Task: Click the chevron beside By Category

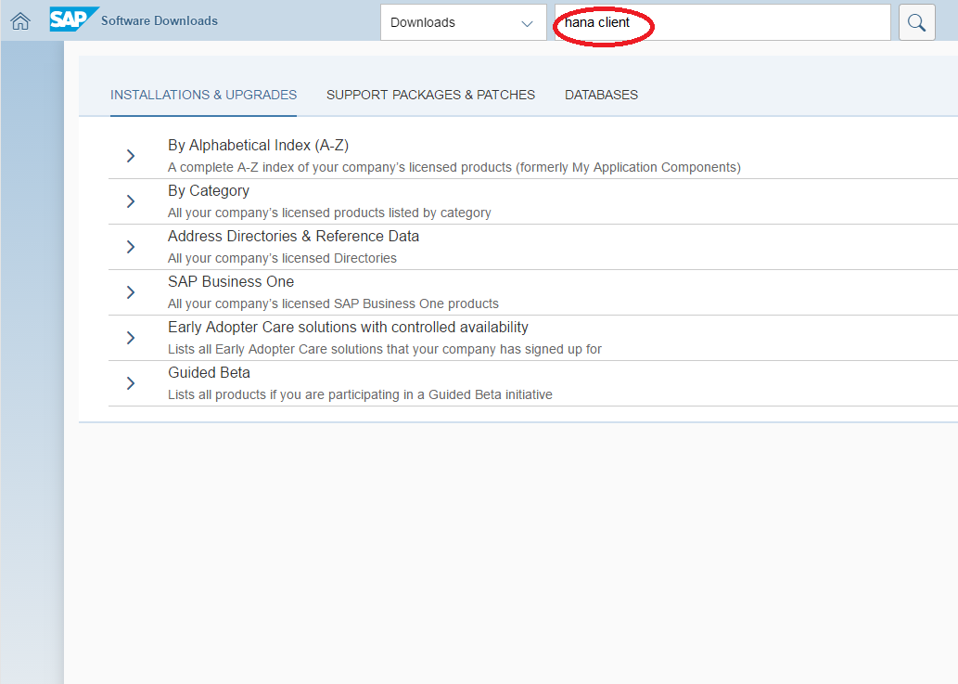Action: click(x=130, y=200)
